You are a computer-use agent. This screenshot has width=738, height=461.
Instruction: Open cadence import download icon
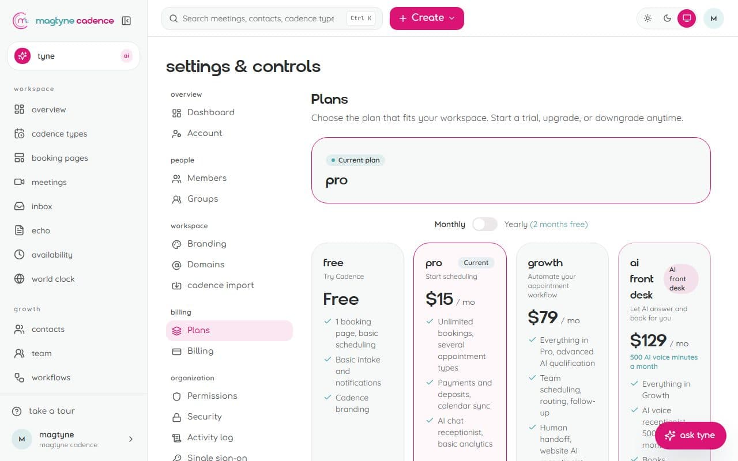176,285
